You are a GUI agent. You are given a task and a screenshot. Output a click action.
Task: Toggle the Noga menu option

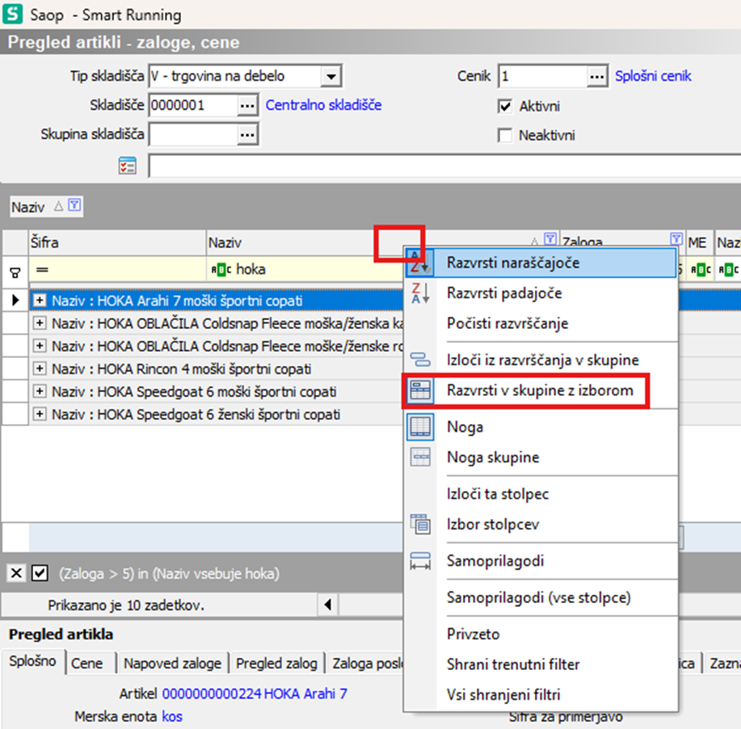(541, 427)
